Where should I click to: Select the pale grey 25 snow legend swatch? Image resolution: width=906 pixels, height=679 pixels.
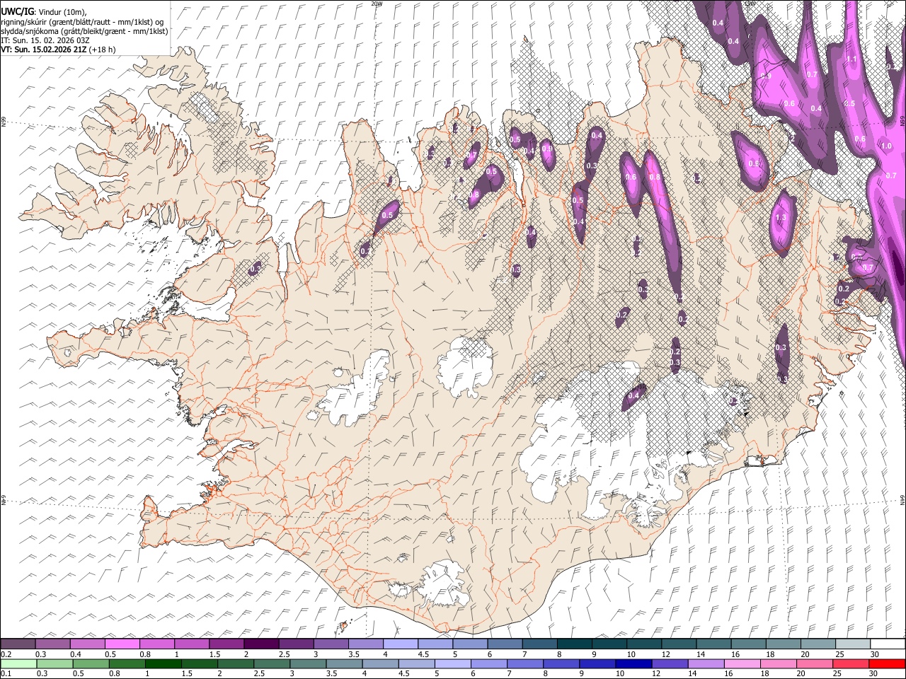(x=853, y=644)
